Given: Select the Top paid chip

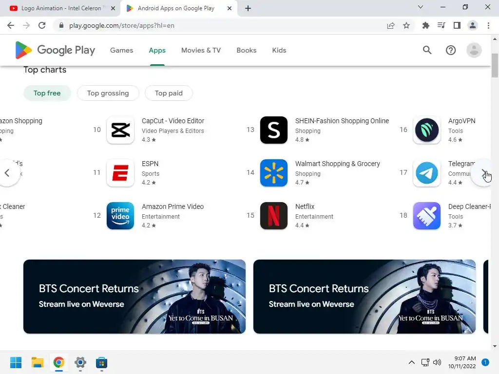Looking at the screenshot, I should 169,93.
